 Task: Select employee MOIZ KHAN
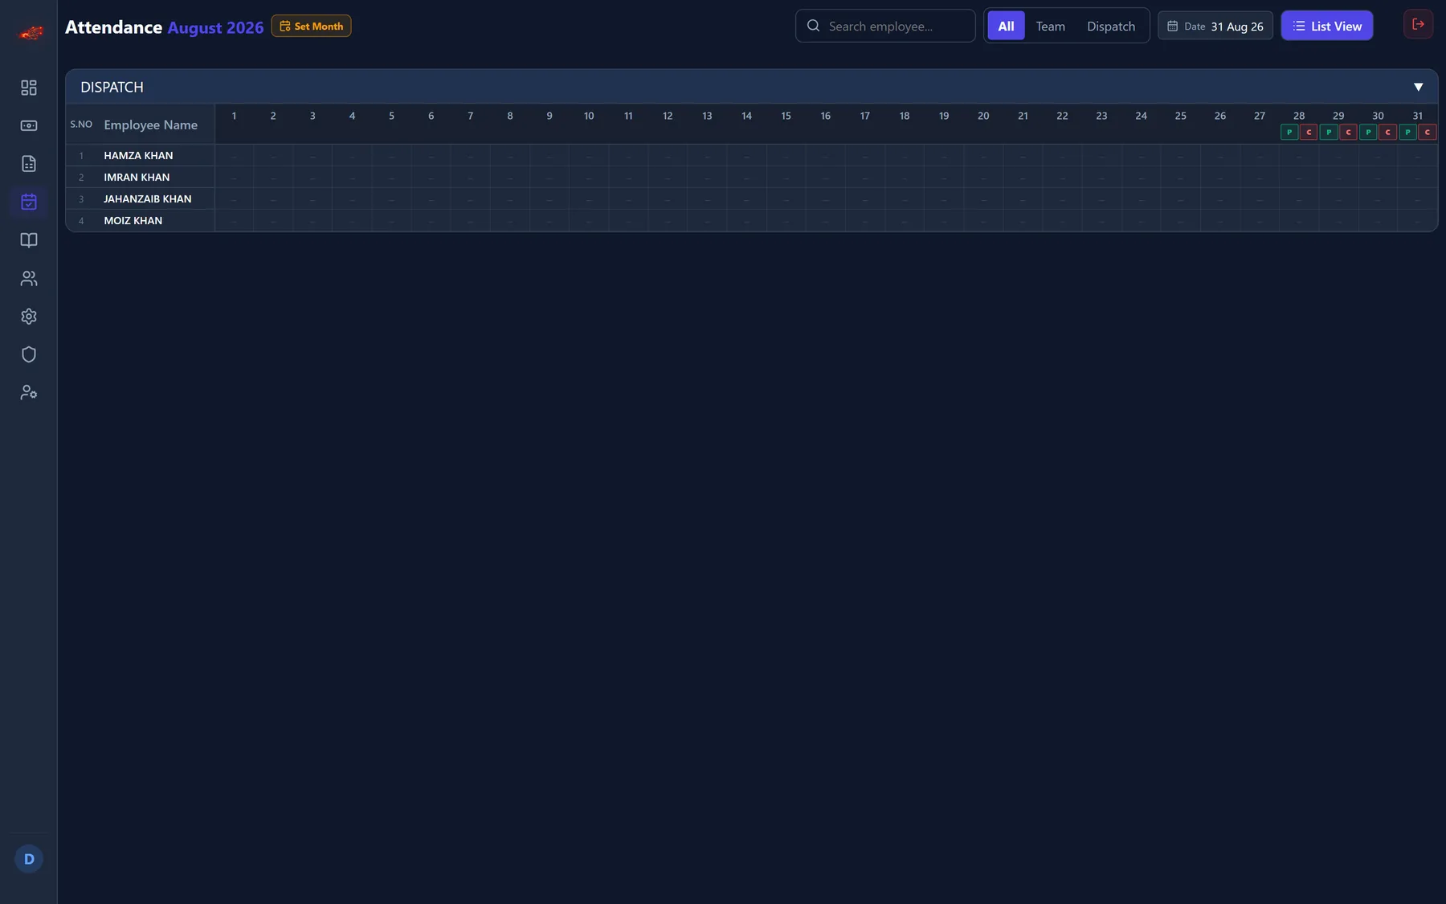click(133, 220)
